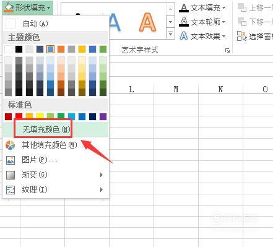This screenshot has height=247, width=273.
Task: Select column M header
Action: click(x=176, y=89)
